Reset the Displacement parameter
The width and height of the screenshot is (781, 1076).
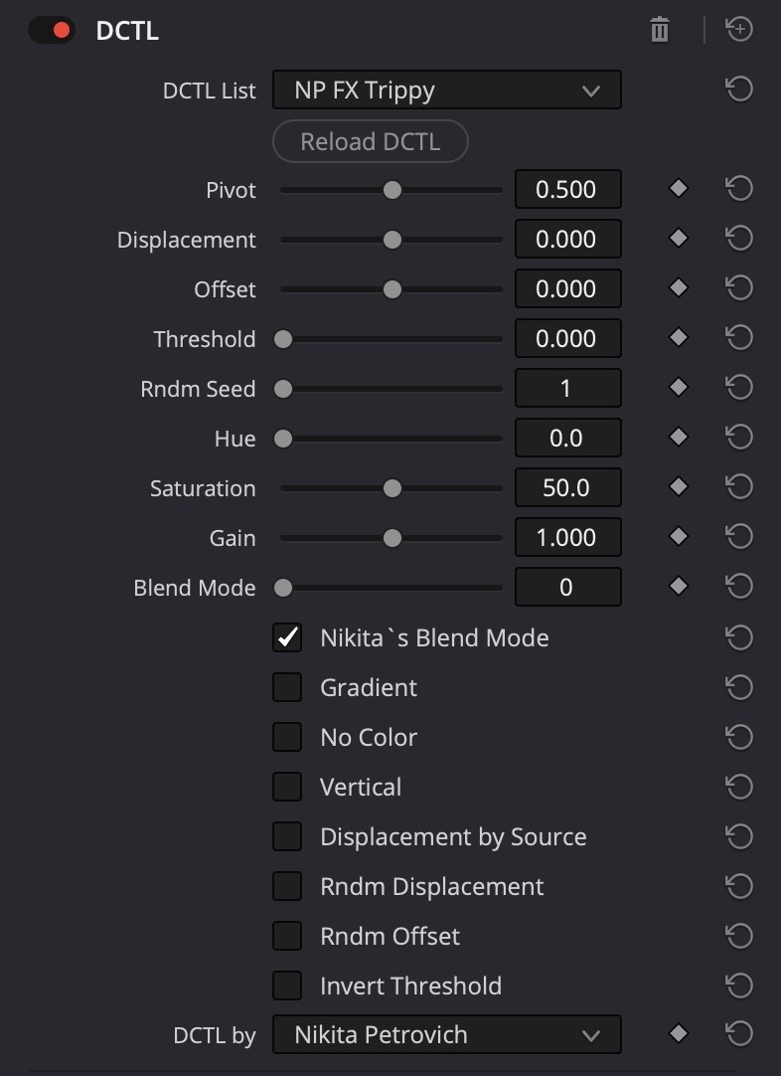point(739,239)
